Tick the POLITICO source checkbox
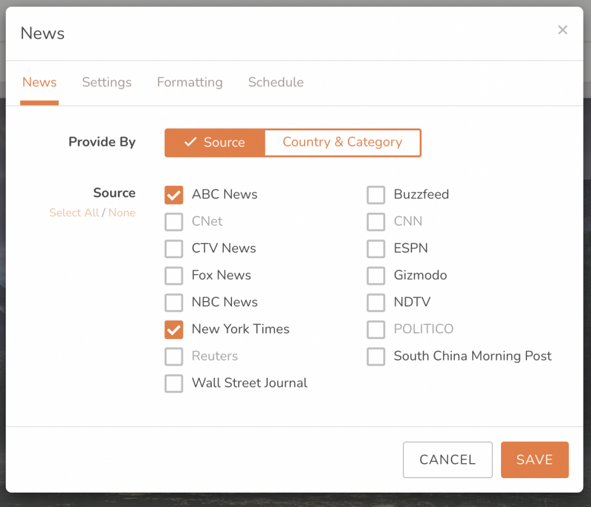591x507 pixels. (376, 329)
